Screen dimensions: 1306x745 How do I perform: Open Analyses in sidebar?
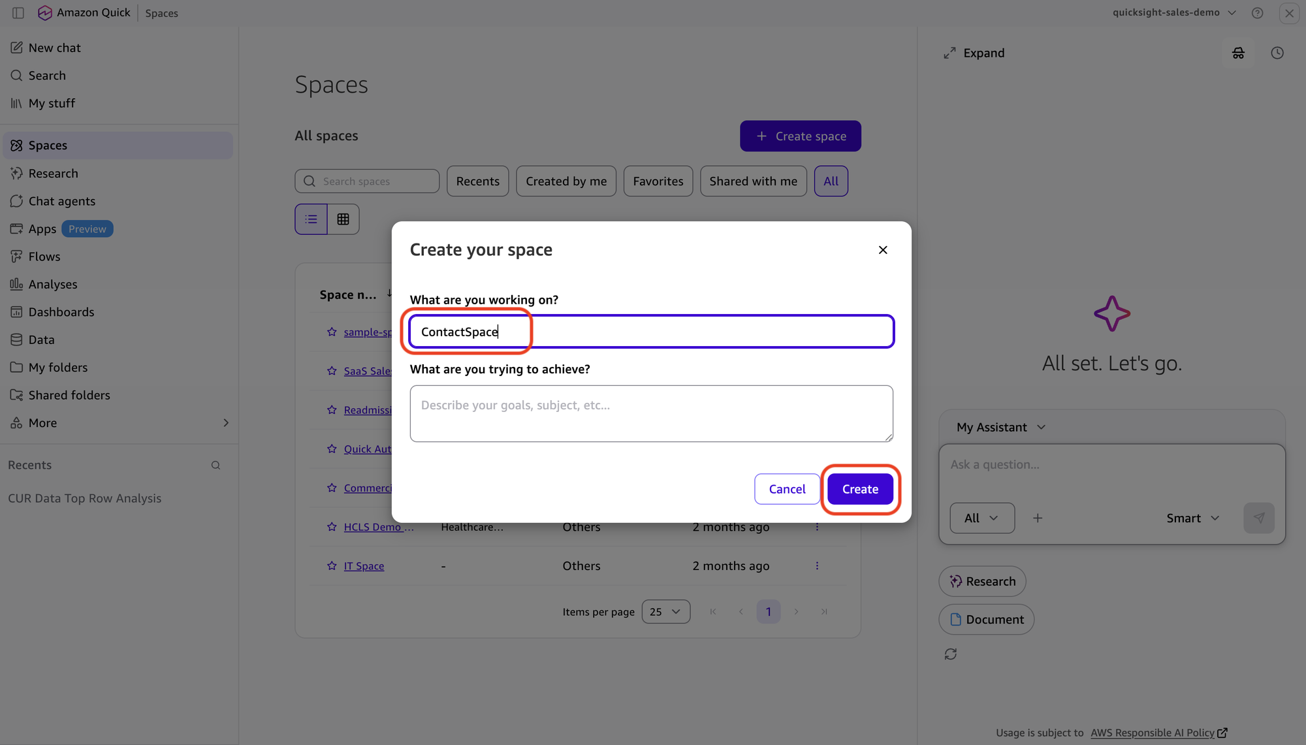click(52, 284)
